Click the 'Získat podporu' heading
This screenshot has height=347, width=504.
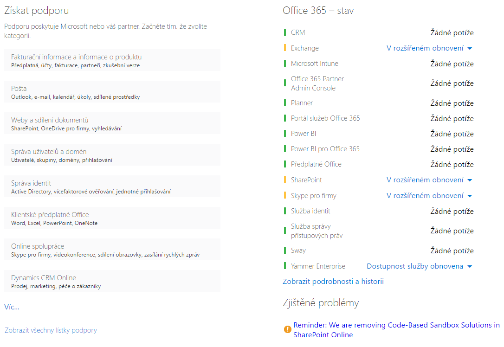click(x=37, y=11)
